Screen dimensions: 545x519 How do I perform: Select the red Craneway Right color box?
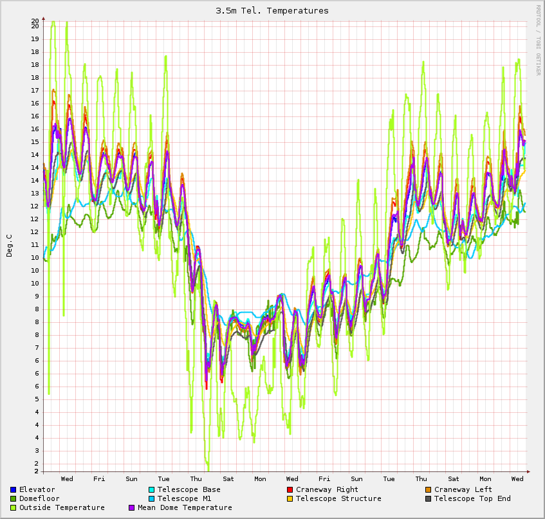pos(290,490)
